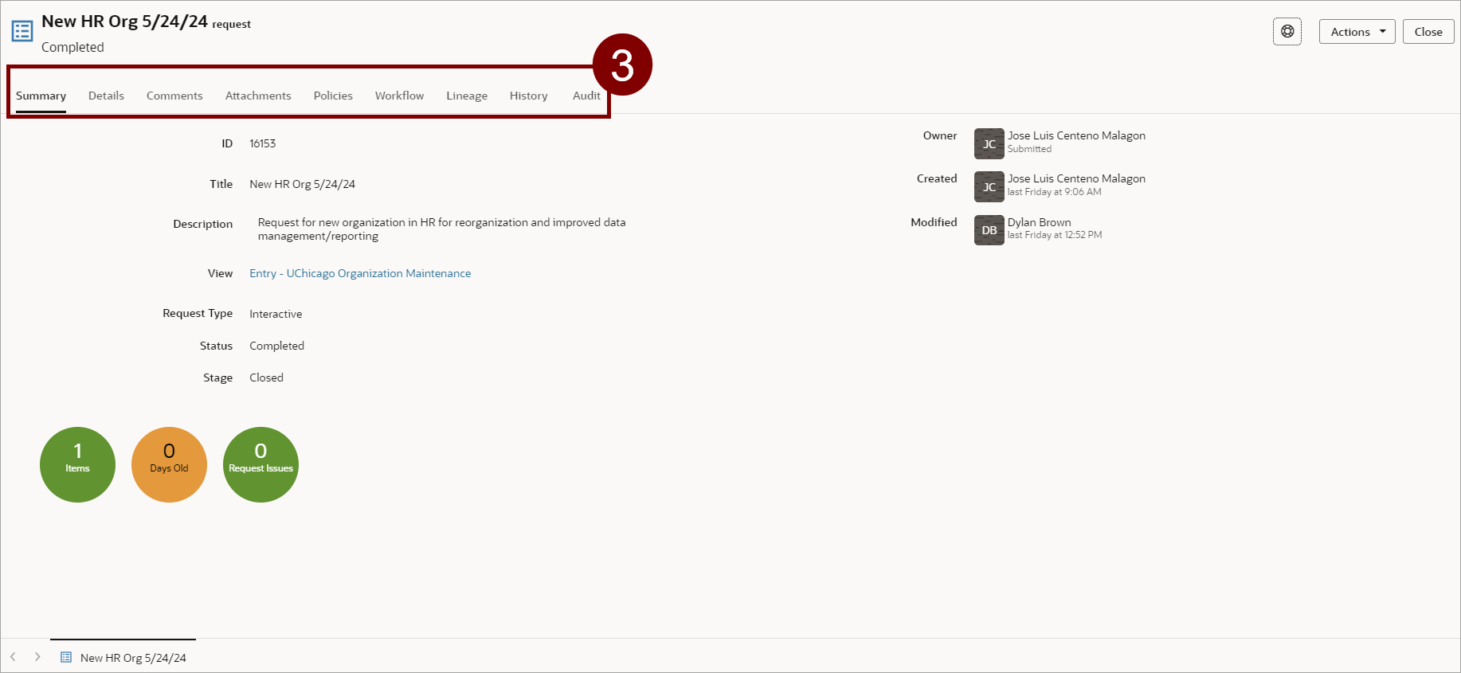Click the green 1 Items circle
This screenshot has width=1461, height=673.
point(77,464)
